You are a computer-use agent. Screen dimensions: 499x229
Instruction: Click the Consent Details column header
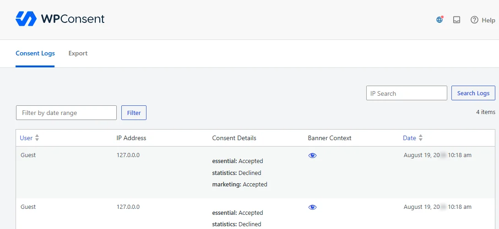click(x=234, y=138)
